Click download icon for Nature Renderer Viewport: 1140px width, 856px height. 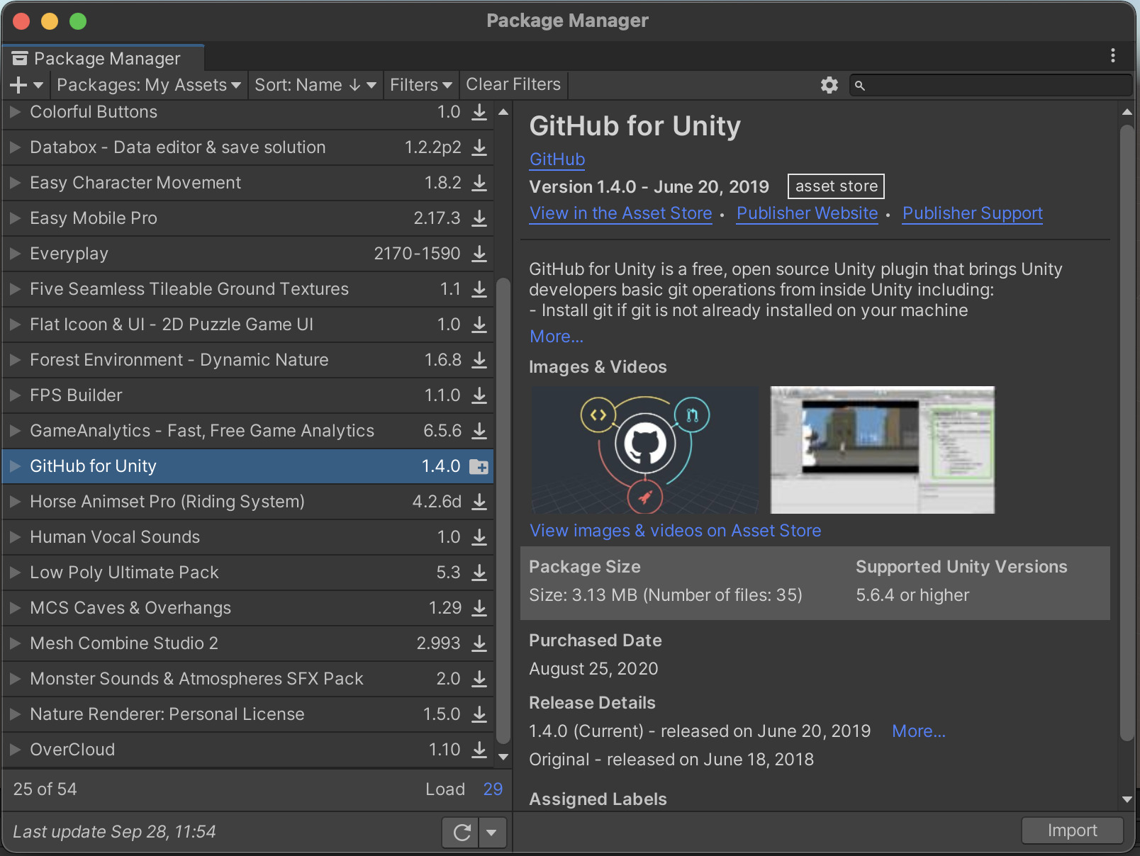[480, 714]
